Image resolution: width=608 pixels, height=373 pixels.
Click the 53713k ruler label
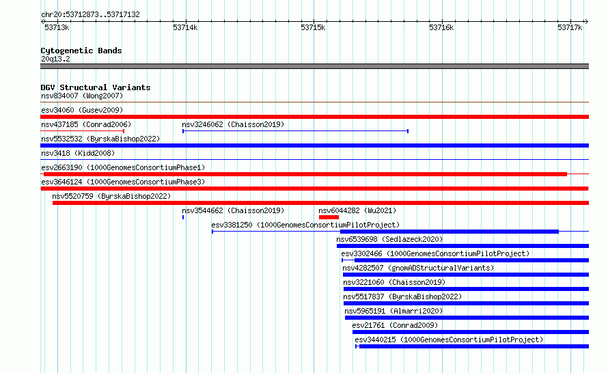coord(57,27)
